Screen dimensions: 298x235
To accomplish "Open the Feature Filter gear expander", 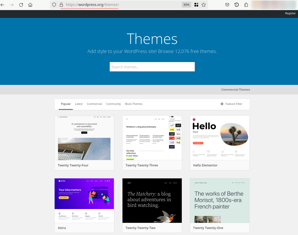I will [x=231, y=104].
